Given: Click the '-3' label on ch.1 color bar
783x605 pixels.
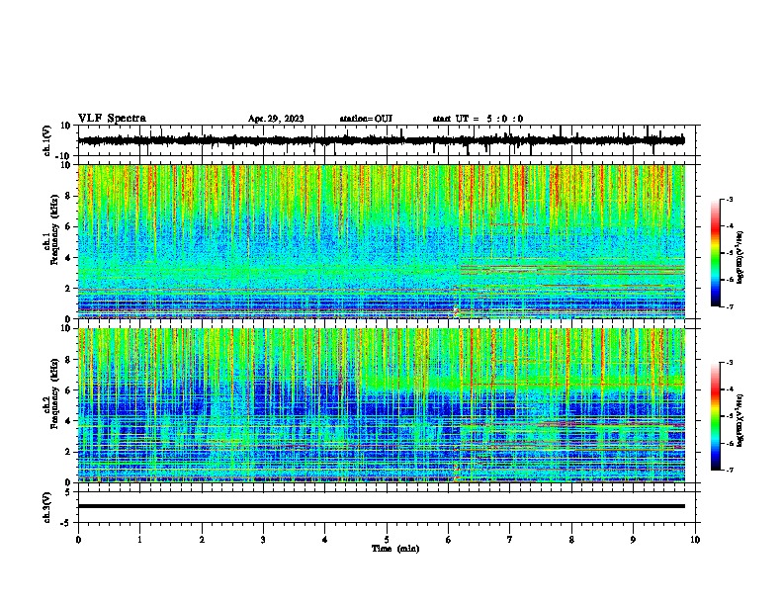Looking at the screenshot, I should pyautogui.click(x=729, y=199).
